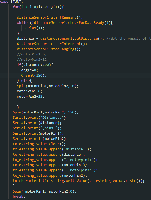Click the '//motorPin1=6;' comment line
Viewport: 151px width, 200px height.
pos(32,54)
